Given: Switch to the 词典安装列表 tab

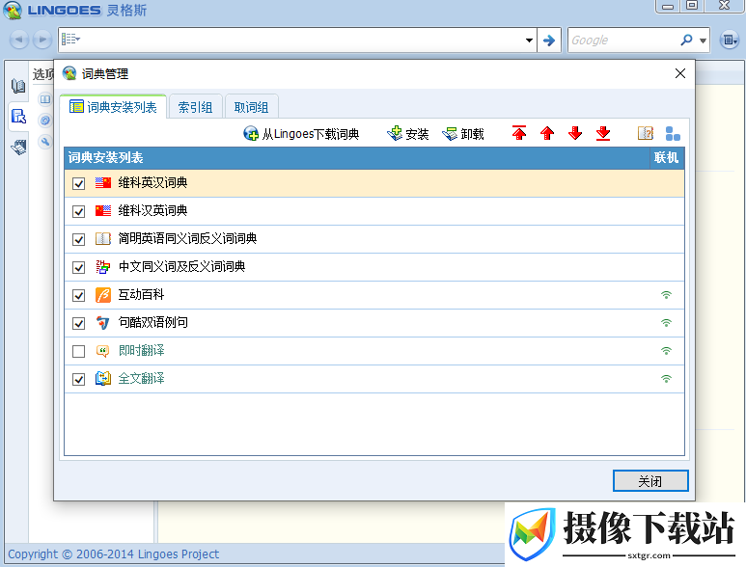Looking at the screenshot, I should point(113,107).
